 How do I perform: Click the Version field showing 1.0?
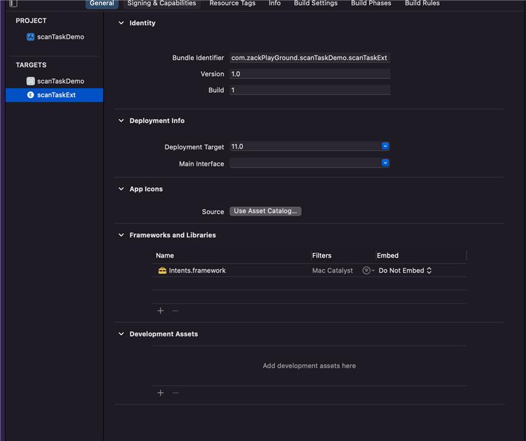click(310, 74)
